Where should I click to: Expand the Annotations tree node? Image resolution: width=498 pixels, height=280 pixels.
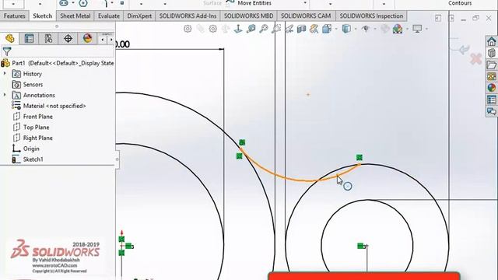5,95
